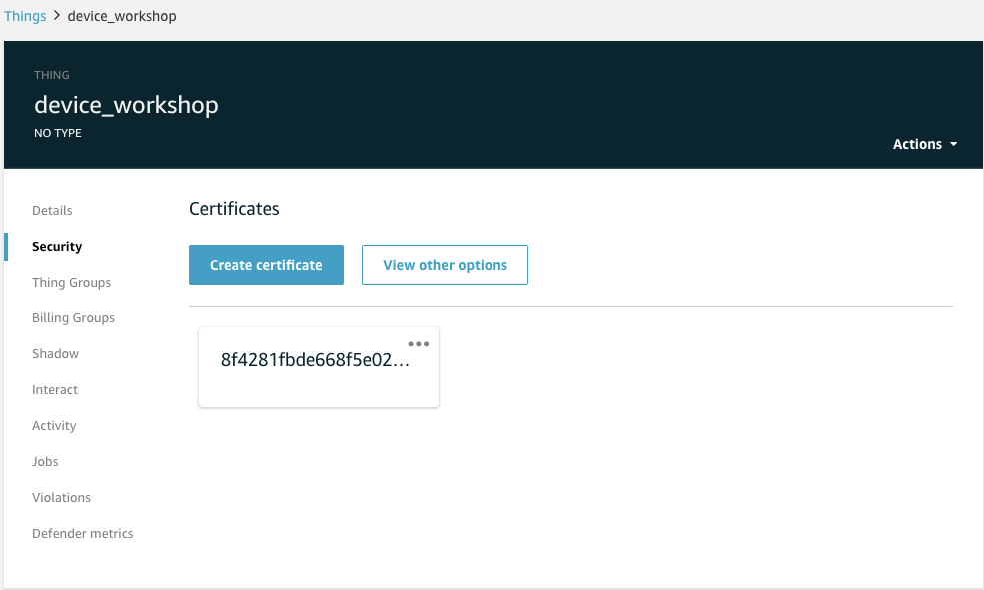This screenshot has width=984, height=590.
Task: Click View other options button
Action: click(445, 265)
